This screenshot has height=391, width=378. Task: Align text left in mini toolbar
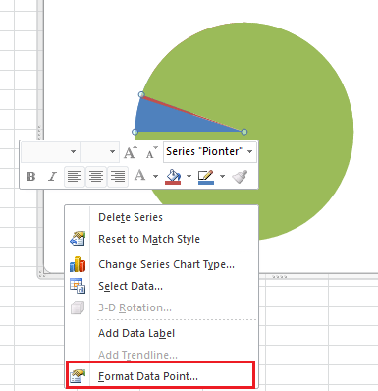coord(75,177)
